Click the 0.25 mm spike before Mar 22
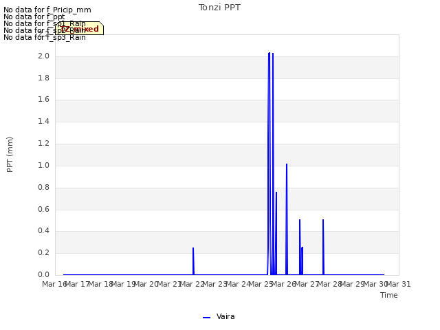This screenshot has width=440, height=330. point(193,261)
